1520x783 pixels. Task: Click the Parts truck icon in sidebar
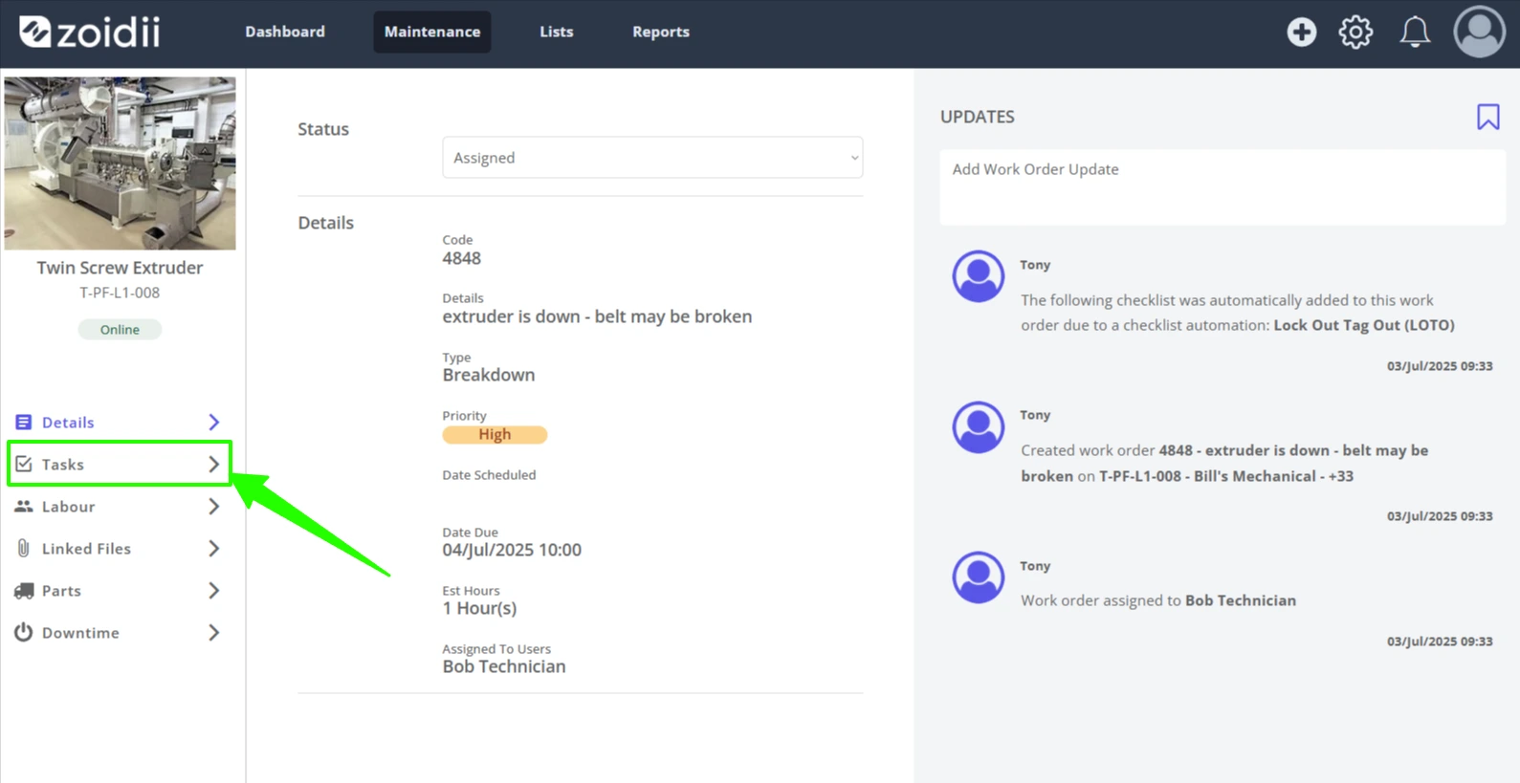pos(24,591)
